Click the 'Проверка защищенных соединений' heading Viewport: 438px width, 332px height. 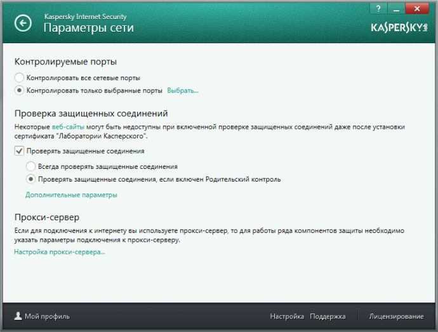[91, 114]
